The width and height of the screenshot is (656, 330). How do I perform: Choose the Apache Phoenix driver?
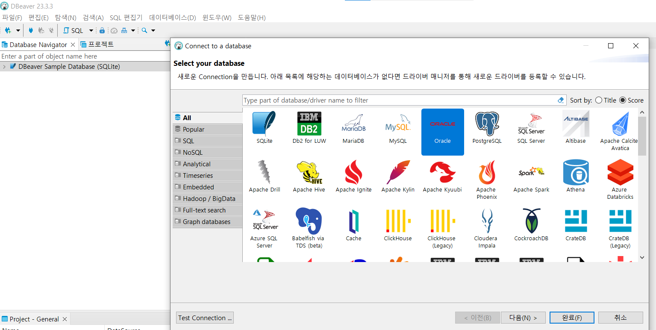(487, 180)
